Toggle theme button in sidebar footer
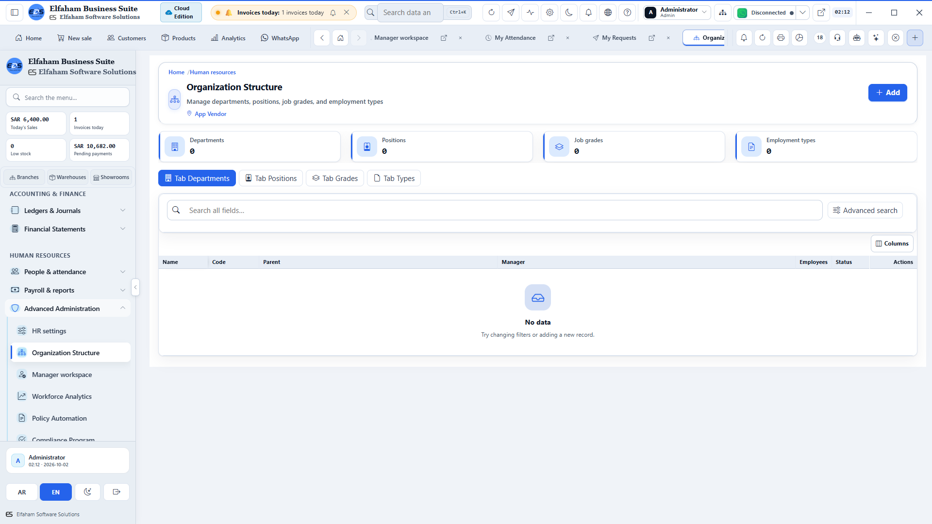The image size is (932, 524). 87,492
